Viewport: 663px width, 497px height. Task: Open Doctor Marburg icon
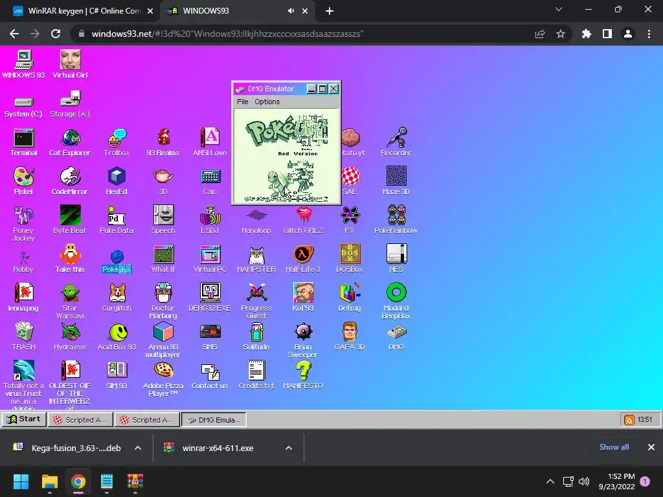tap(163, 301)
